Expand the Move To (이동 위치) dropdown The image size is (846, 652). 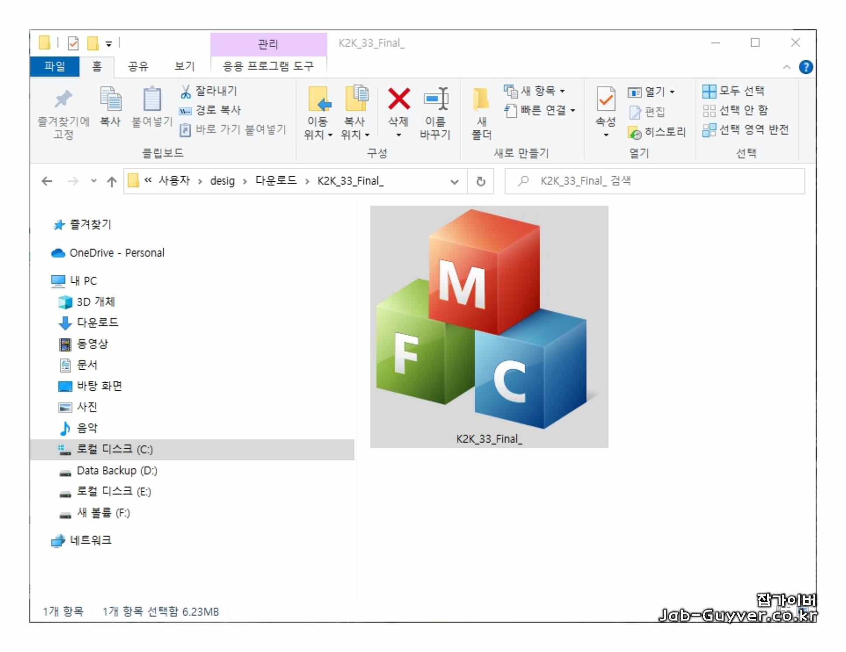(x=330, y=135)
